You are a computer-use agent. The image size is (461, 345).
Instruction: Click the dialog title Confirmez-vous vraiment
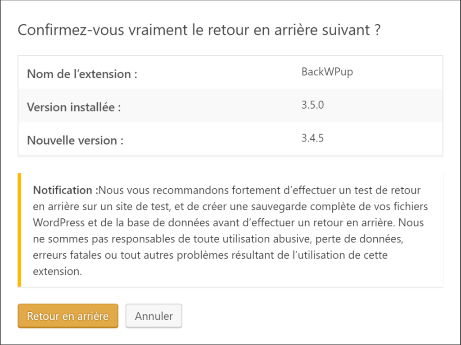[x=199, y=30]
